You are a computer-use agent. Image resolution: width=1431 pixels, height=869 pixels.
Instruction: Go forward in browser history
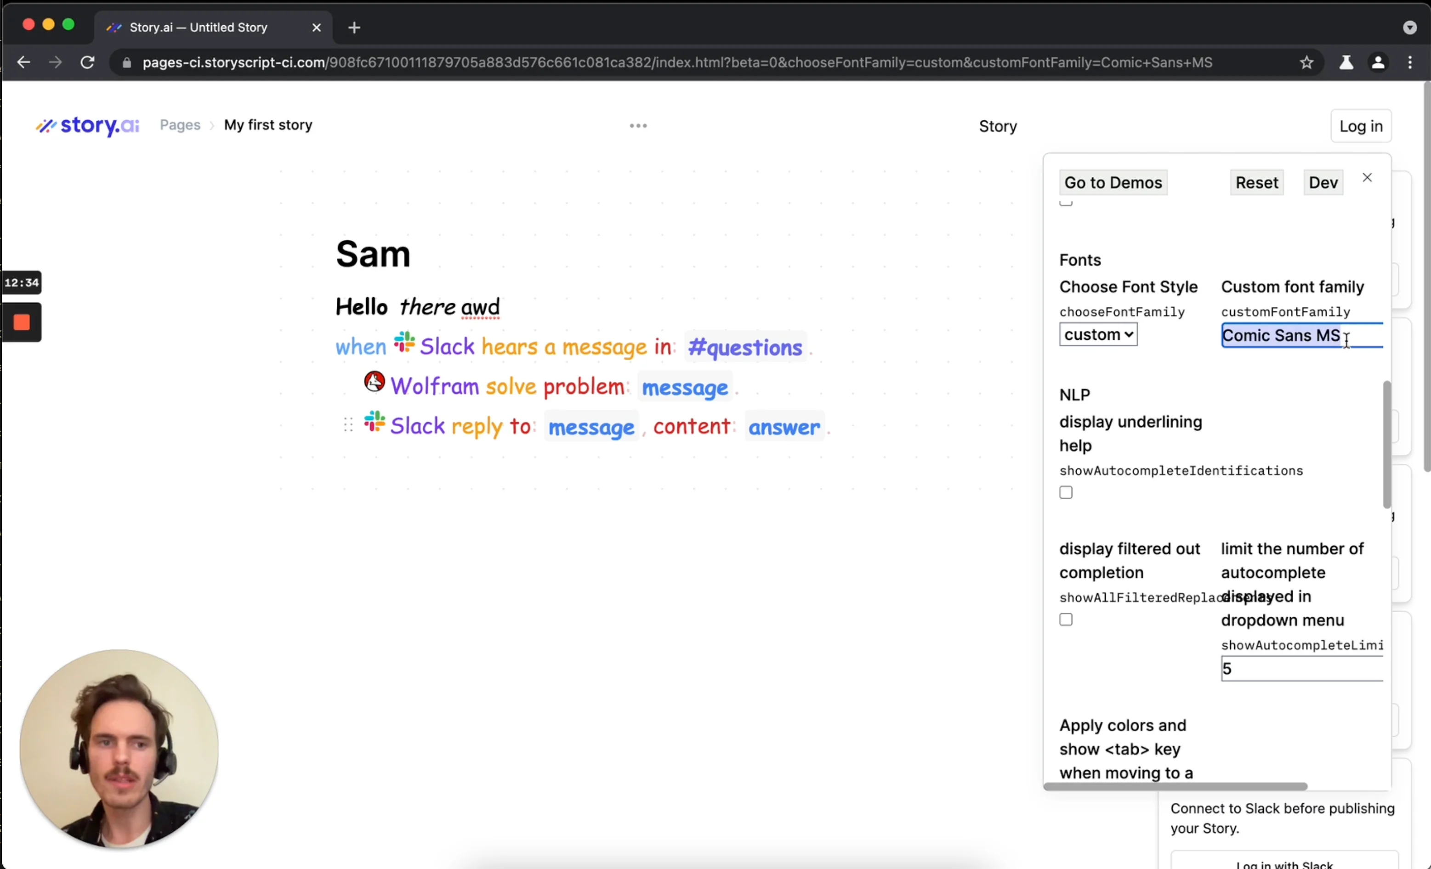[55, 62]
